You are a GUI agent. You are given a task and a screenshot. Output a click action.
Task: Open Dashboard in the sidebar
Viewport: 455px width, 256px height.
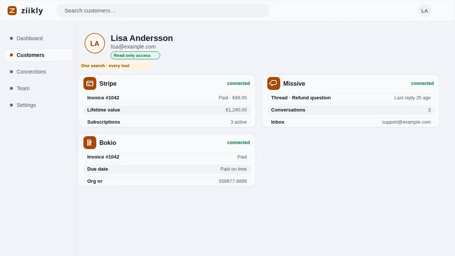[39, 38]
